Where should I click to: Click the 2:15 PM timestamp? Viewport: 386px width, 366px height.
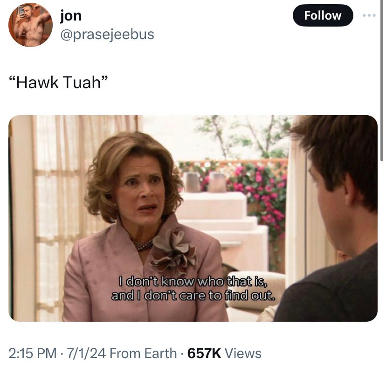(x=32, y=353)
